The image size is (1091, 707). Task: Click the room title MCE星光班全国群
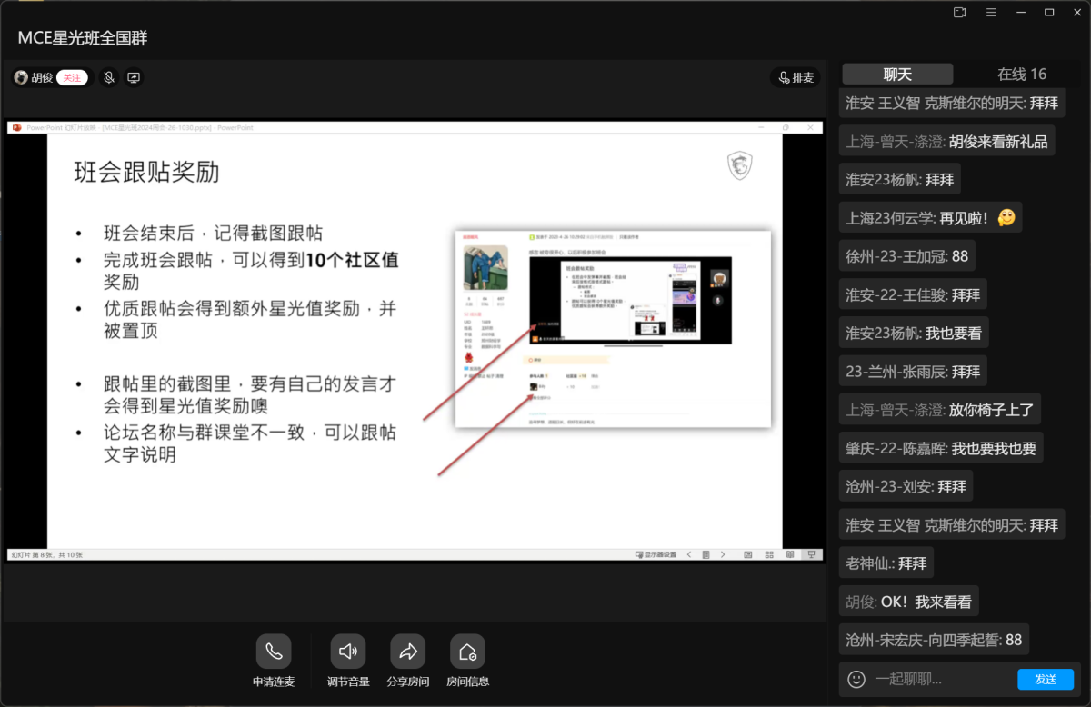(82, 38)
